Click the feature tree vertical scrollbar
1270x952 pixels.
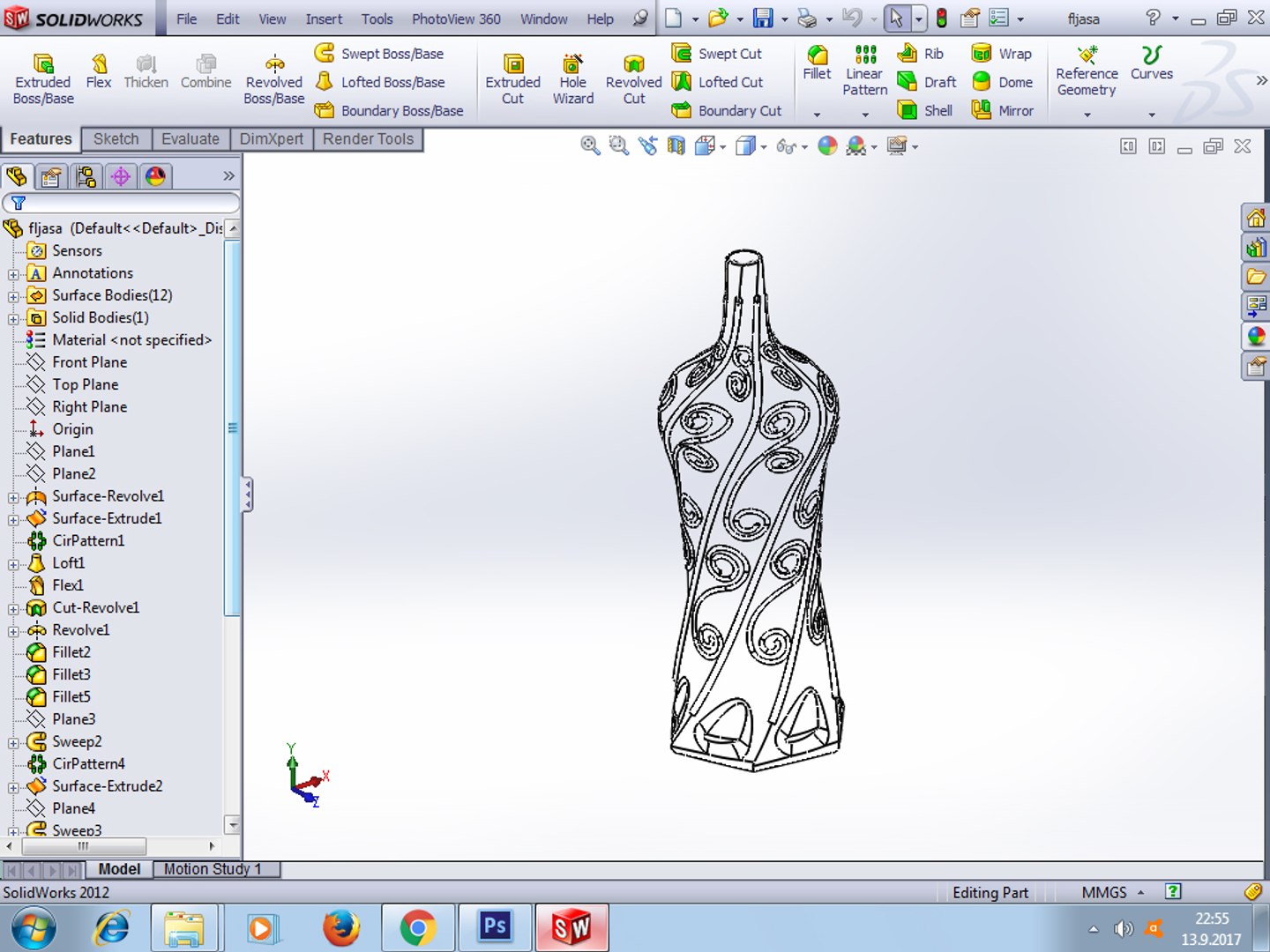tap(233, 428)
